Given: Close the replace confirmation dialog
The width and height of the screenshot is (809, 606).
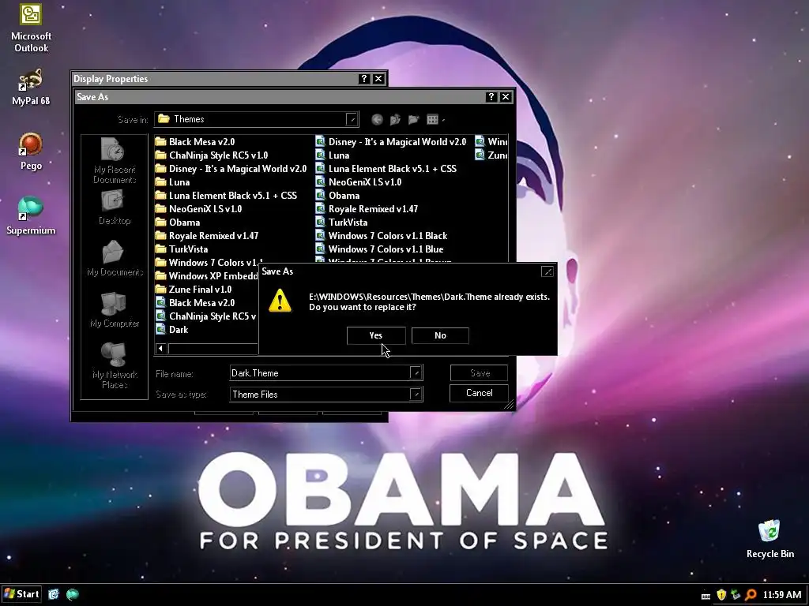Looking at the screenshot, I should click(x=547, y=271).
